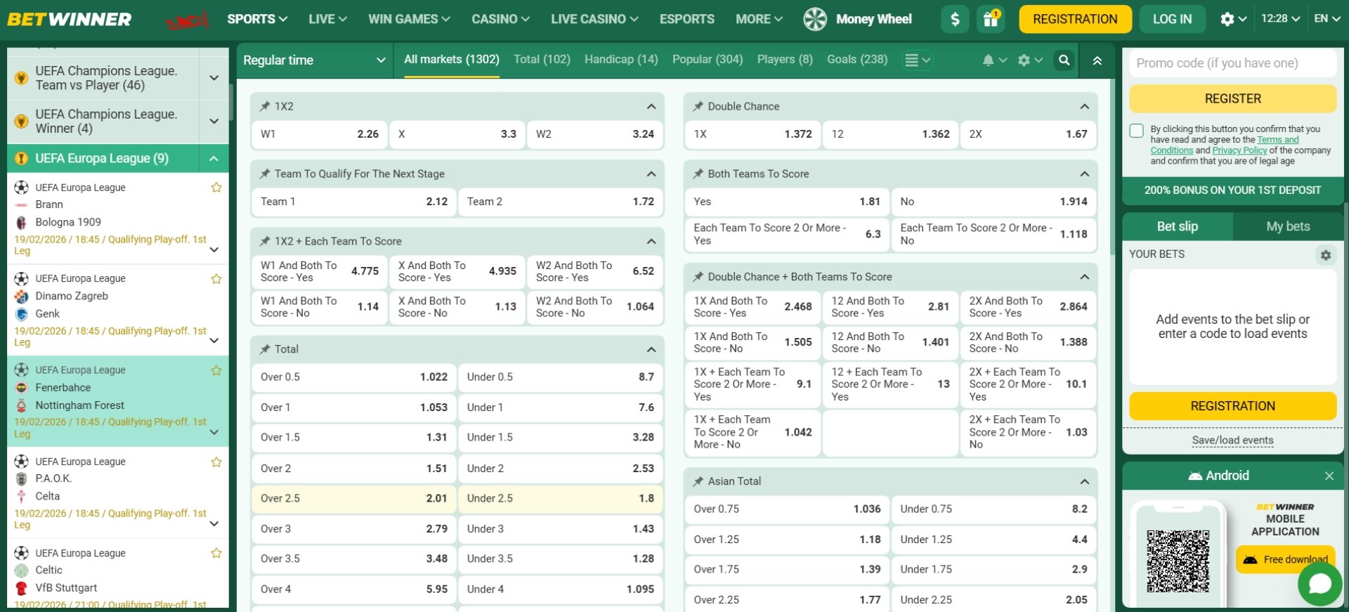Expand UEFA Champions League Winner

(x=214, y=121)
